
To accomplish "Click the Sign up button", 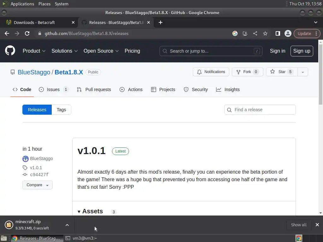I will pos(302,51).
